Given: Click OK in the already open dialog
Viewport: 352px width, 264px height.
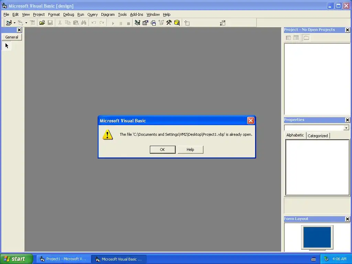Looking at the screenshot, I should click(163, 150).
